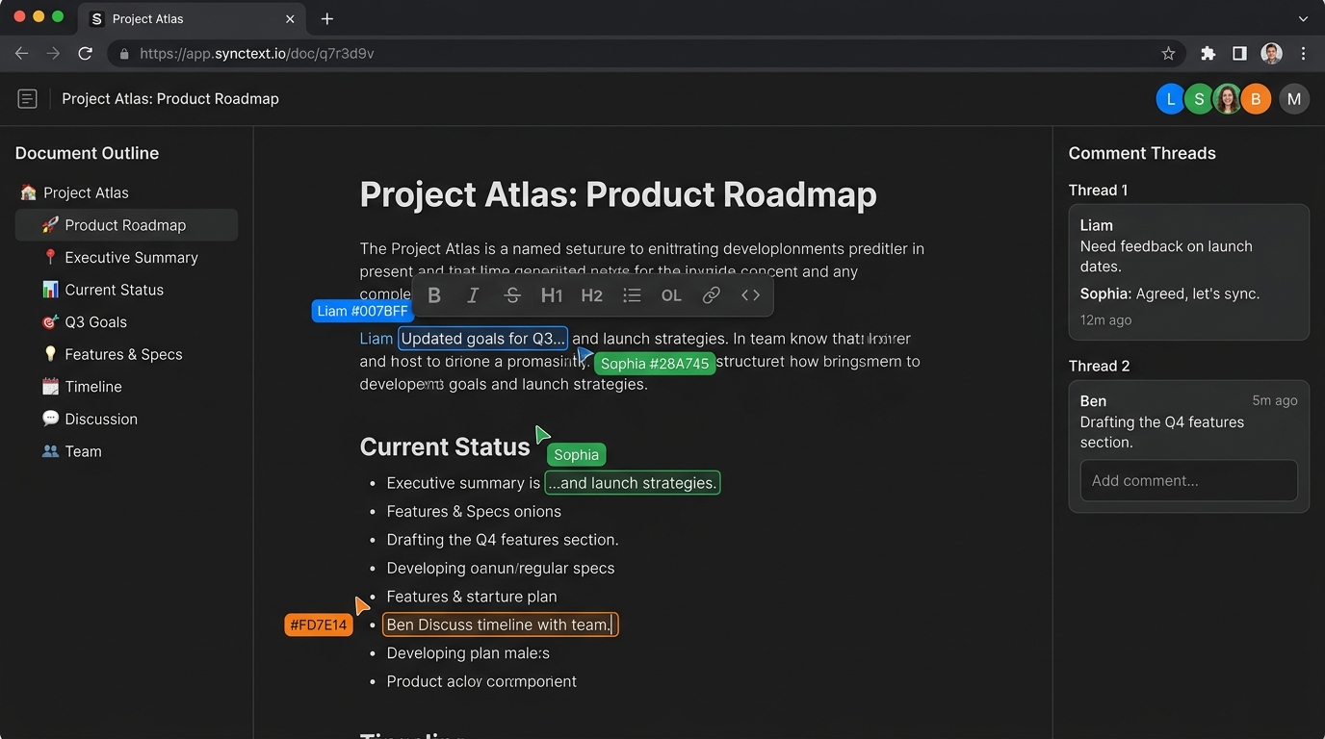
Task: Set selection to H1 heading
Action: (552, 295)
